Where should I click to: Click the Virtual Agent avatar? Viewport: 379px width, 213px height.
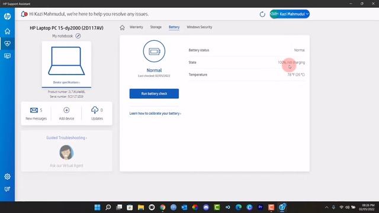[x=66, y=153]
